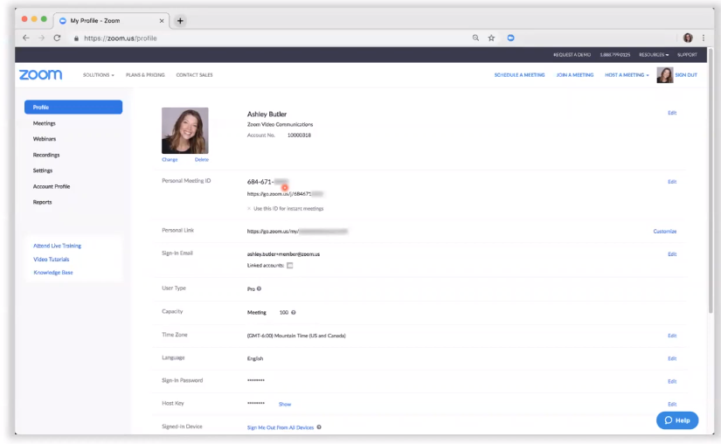
Task: Edit the Personal Meeting ID
Action: pos(672,182)
